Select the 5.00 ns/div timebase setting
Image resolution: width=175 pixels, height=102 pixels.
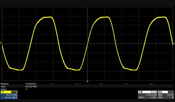click(152, 95)
